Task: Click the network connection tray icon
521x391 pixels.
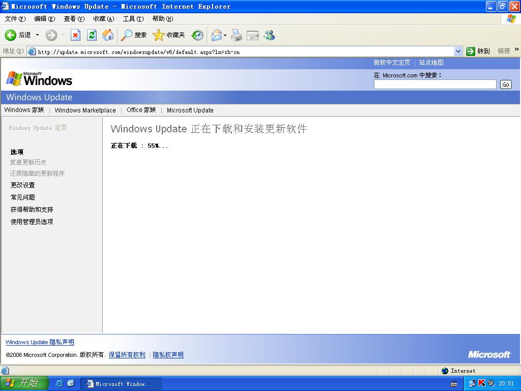Action: [x=472, y=384]
